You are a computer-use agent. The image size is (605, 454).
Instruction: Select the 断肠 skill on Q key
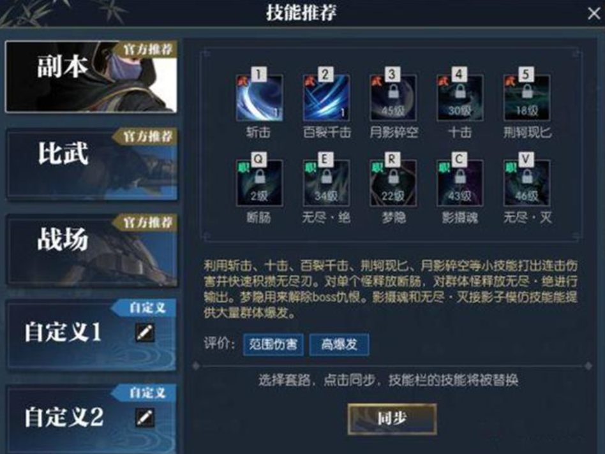click(x=259, y=183)
